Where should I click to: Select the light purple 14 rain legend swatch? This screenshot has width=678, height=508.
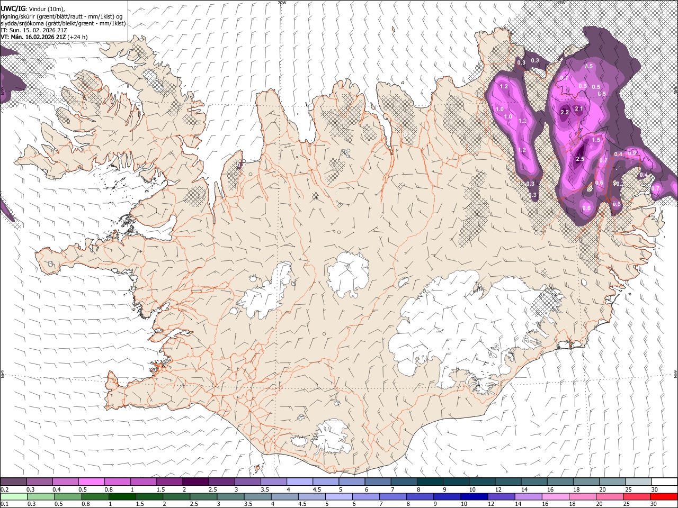528,496
